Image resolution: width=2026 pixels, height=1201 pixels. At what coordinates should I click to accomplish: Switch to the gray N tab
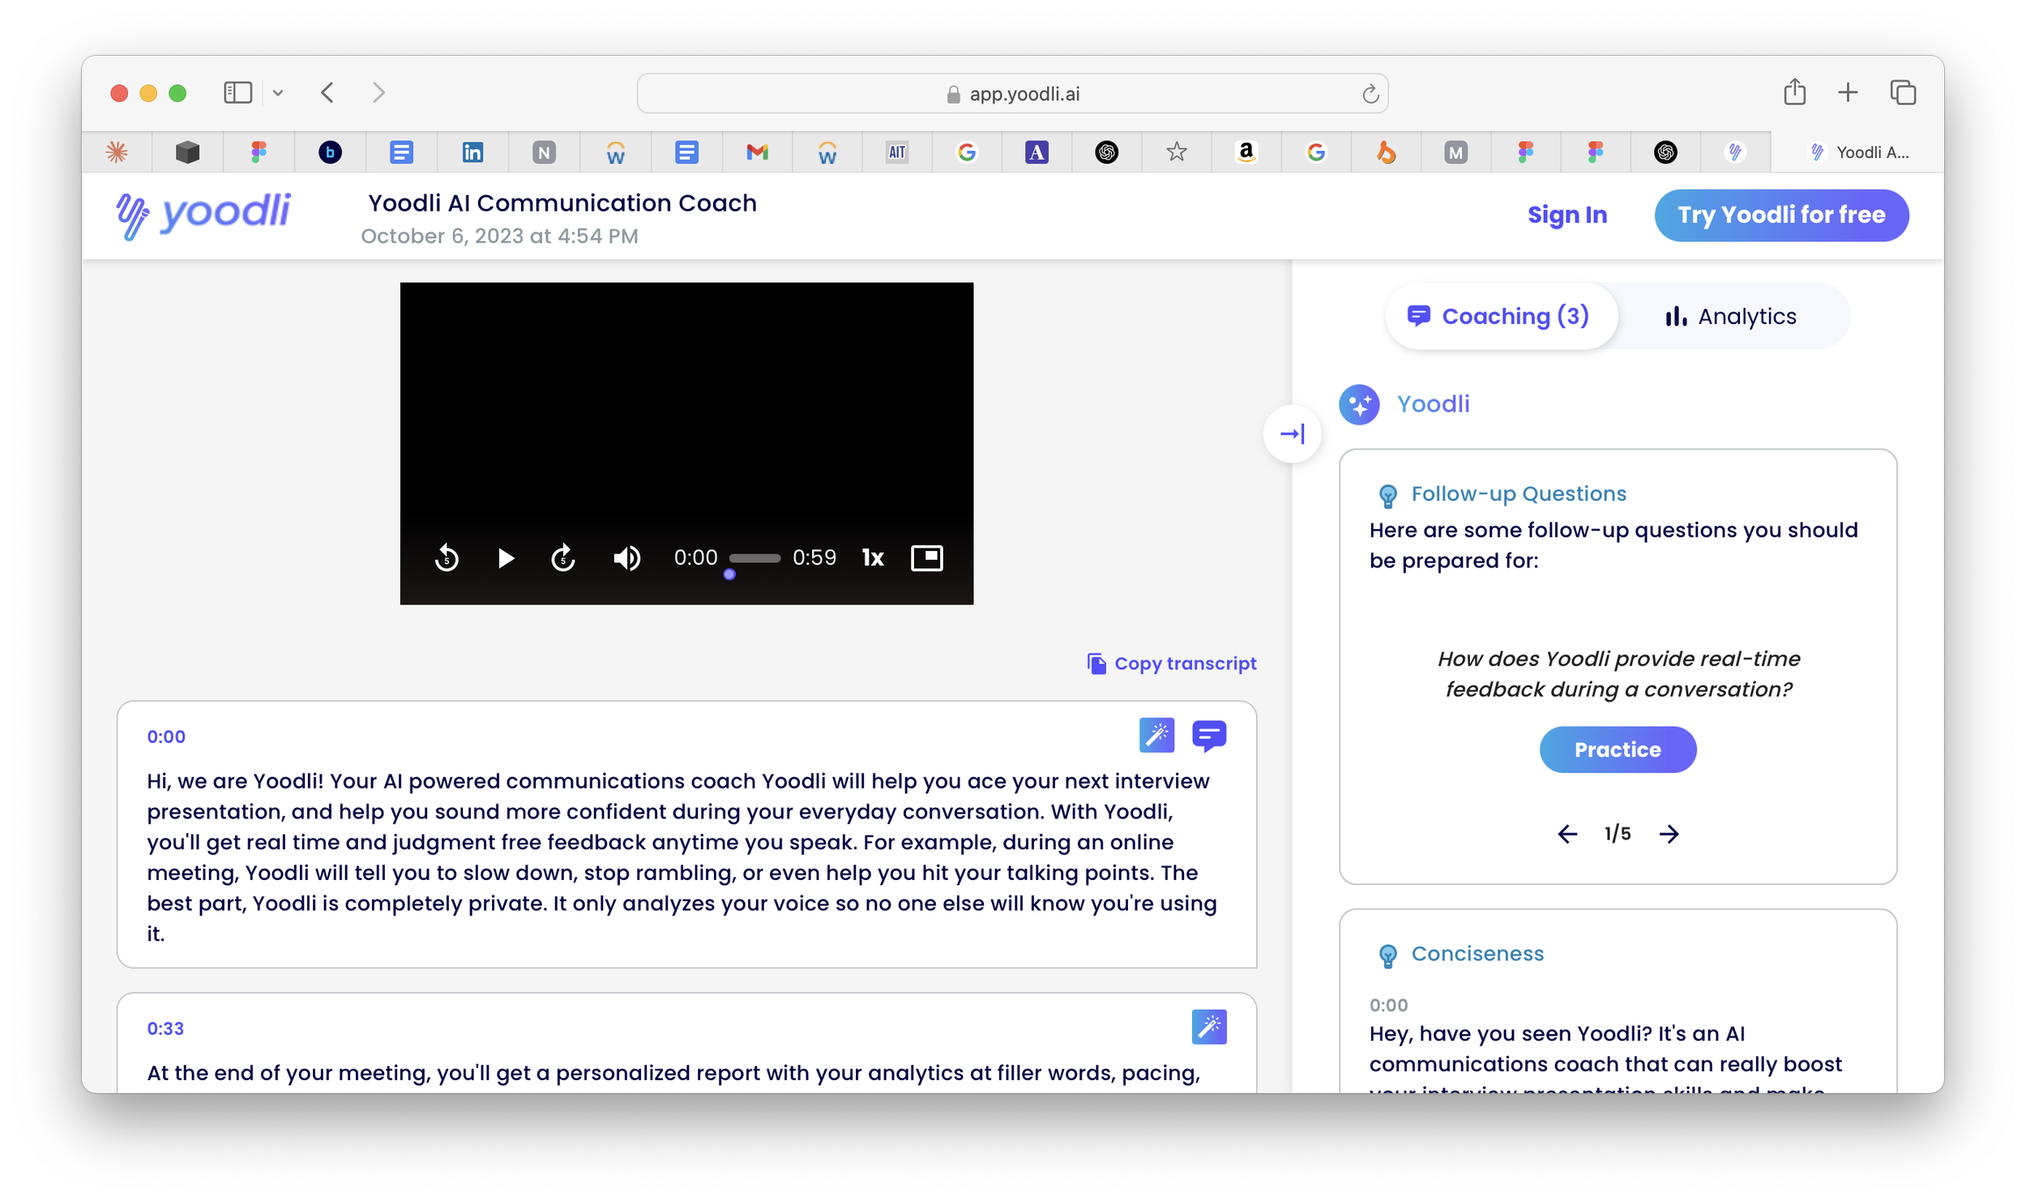coord(544,152)
